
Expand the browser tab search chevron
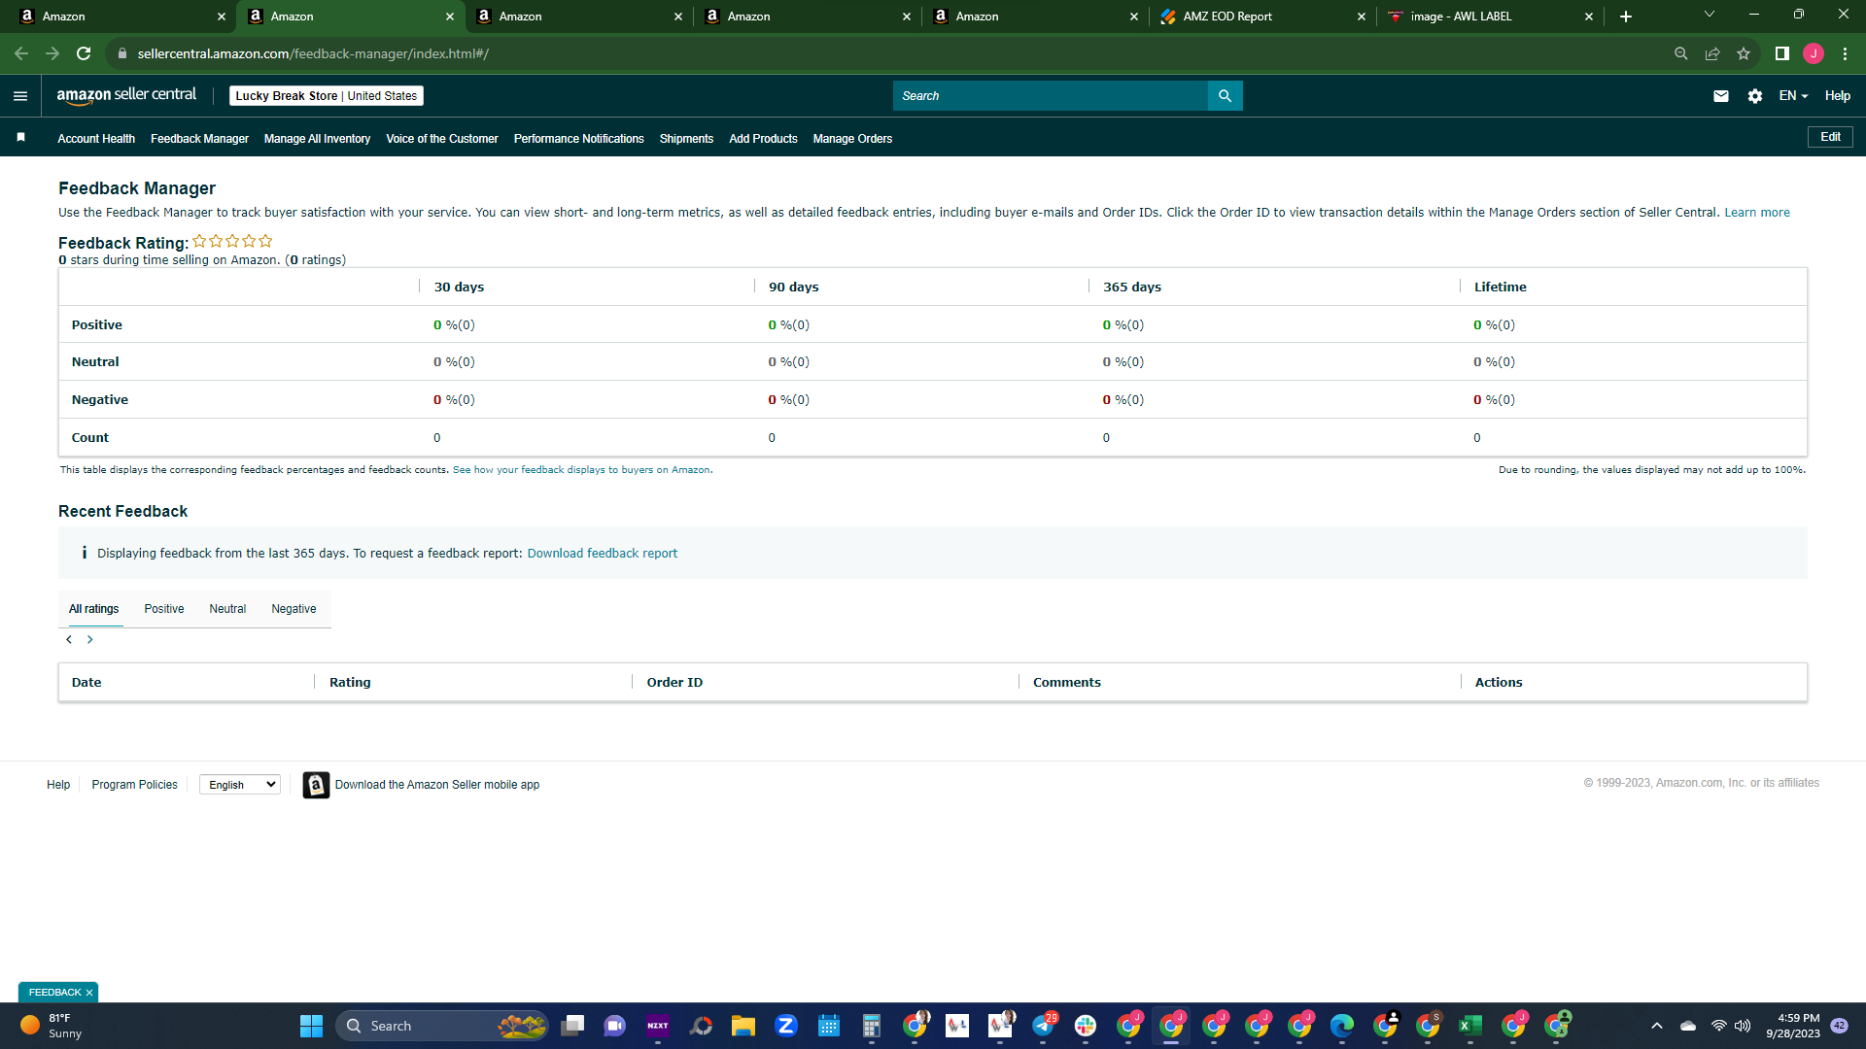(1710, 15)
